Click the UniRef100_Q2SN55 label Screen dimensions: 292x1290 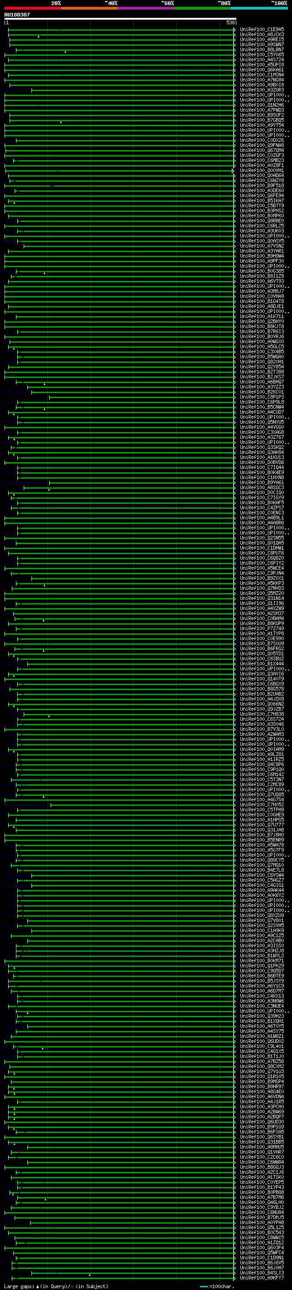point(261,538)
